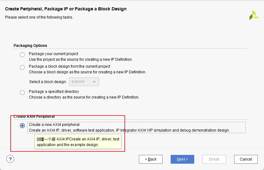Image resolution: width=264 pixels, height=170 pixels.
Task: Cancel the wizard dialog
Action: click(x=246, y=159)
